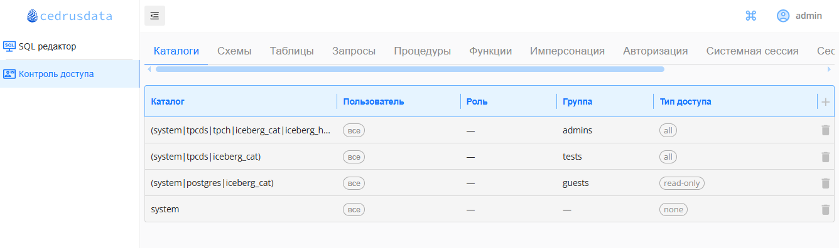Delete the tests group rule
This screenshot has height=248, width=839.
[x=825, y=157]
